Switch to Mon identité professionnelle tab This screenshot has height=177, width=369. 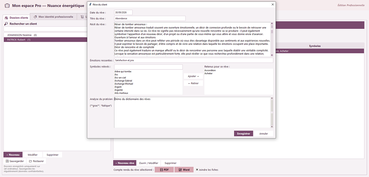point(53,17)
